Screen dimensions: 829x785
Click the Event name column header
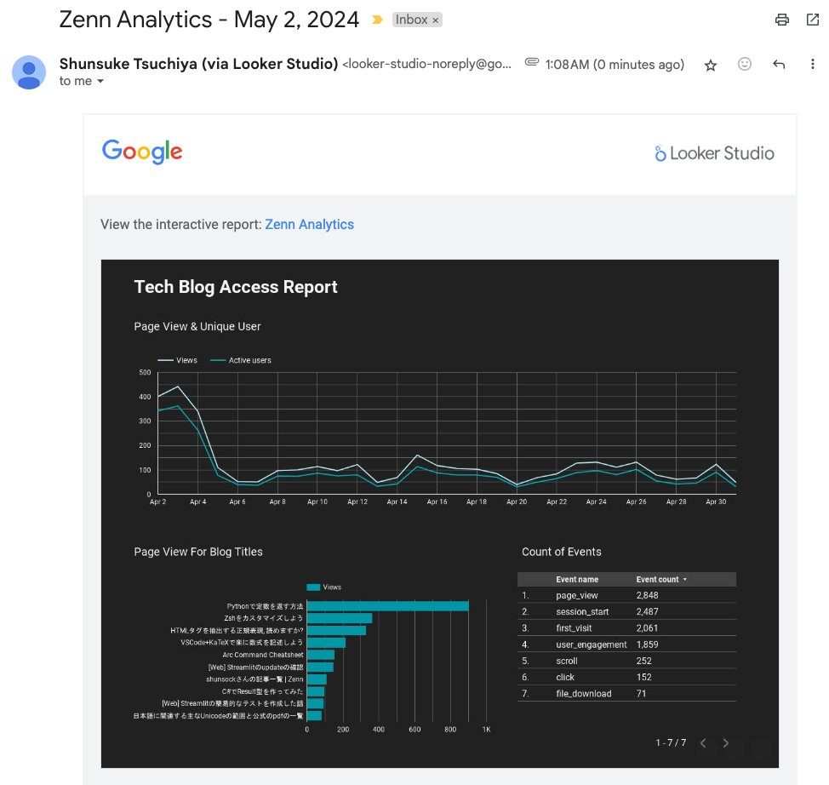(577, 579)
